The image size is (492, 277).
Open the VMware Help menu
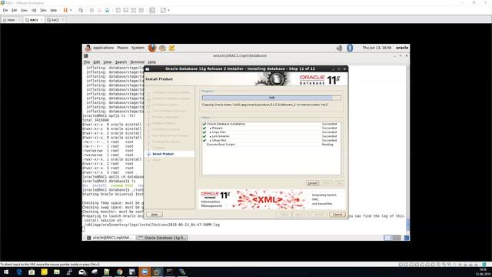(54, 10)
